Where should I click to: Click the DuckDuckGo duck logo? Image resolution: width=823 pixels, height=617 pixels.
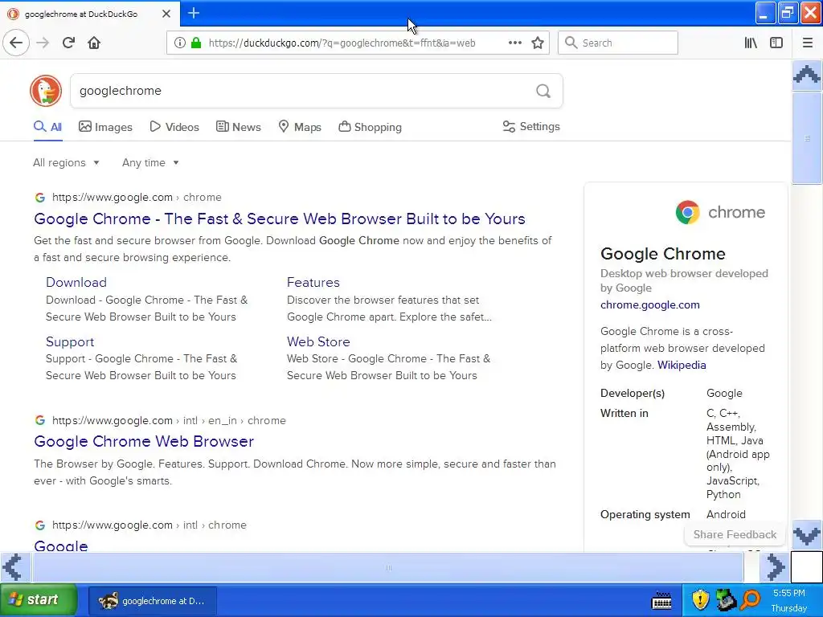(x=46, y=91)
